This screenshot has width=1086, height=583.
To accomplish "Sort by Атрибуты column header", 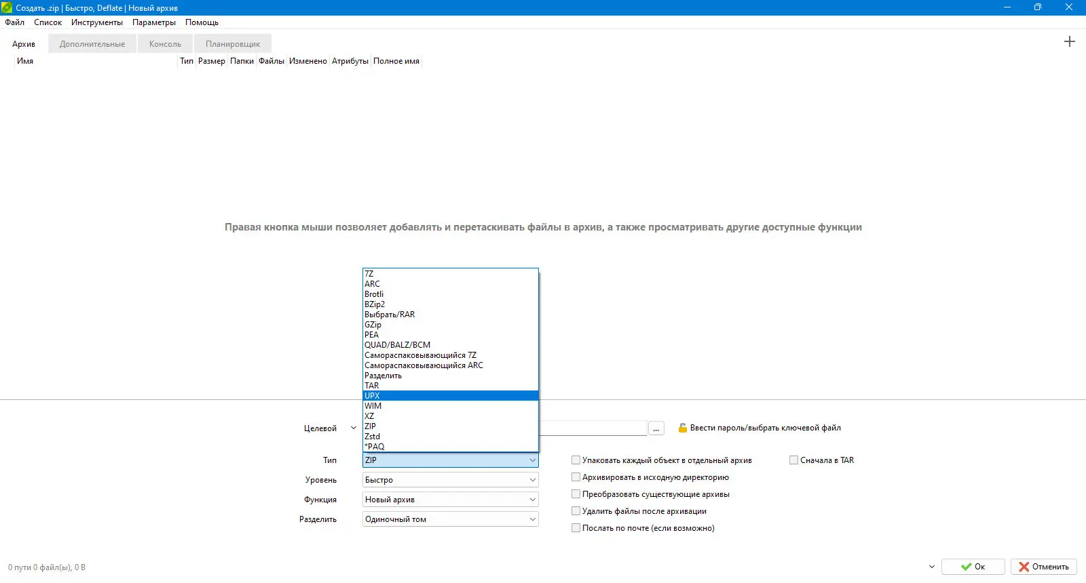I will click(350, 61).
